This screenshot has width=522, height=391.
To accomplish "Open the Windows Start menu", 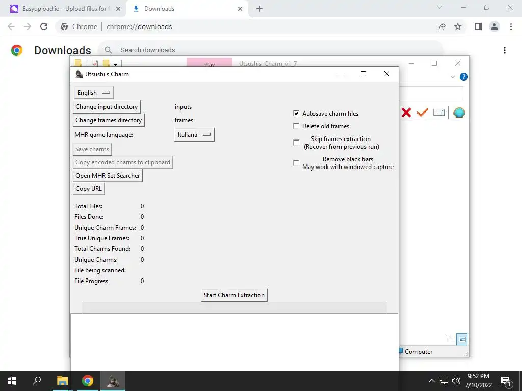I will pyautogui.click(x=12, y=381).
